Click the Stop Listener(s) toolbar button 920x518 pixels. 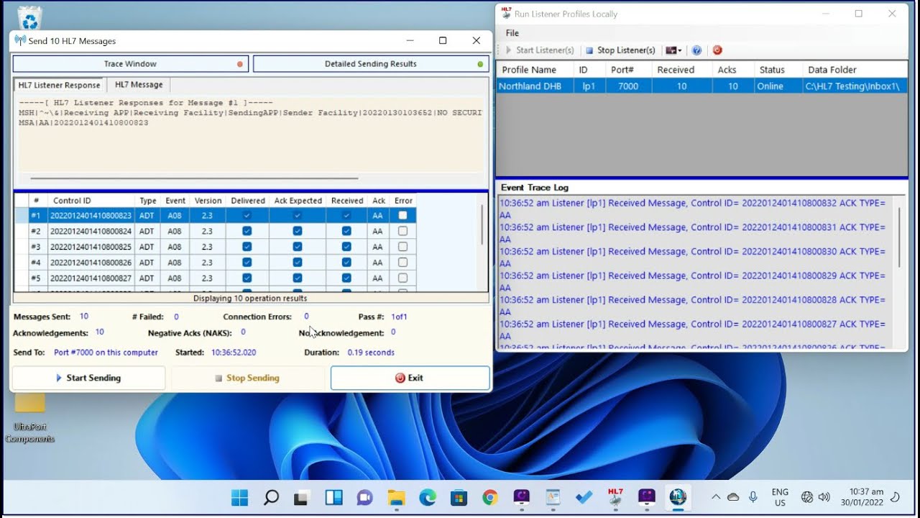620,50
